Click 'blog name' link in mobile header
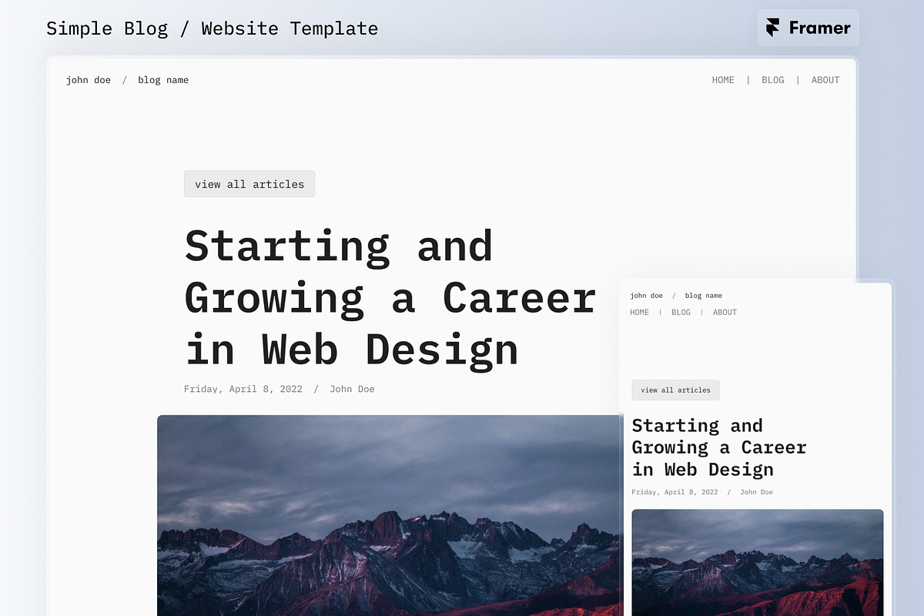The width and height of the screenshot is (924, 616). click(703, 296)
